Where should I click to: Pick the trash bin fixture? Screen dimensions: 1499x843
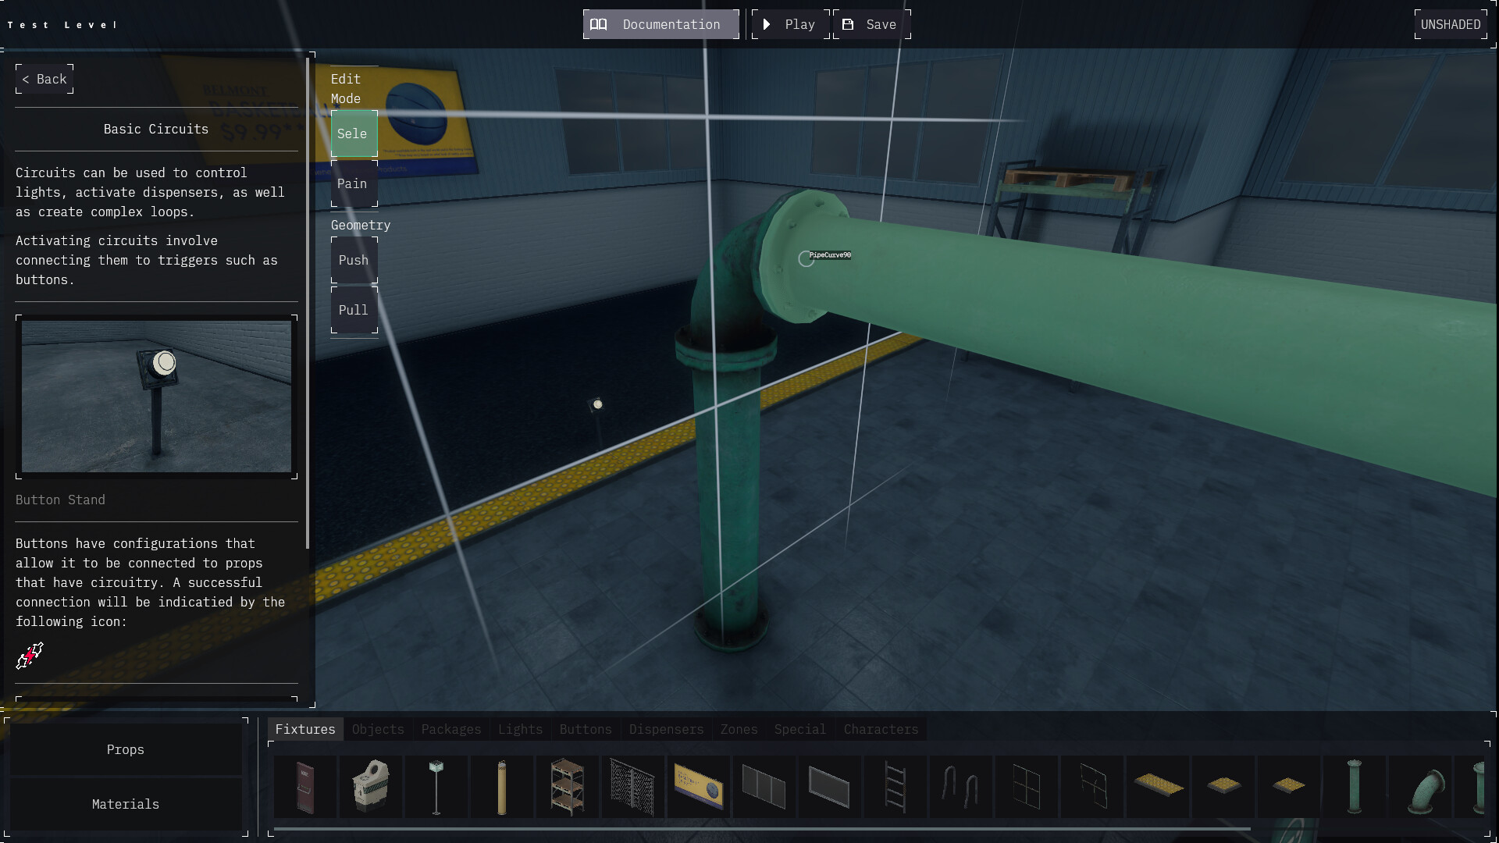click(371, 787)
